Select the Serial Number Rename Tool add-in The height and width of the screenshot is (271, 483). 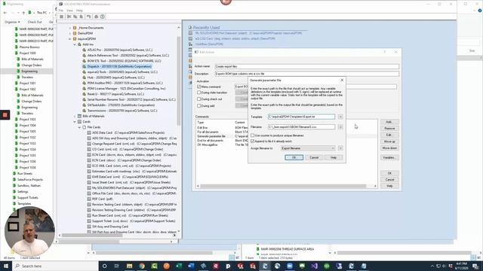[x=131, y=99]
